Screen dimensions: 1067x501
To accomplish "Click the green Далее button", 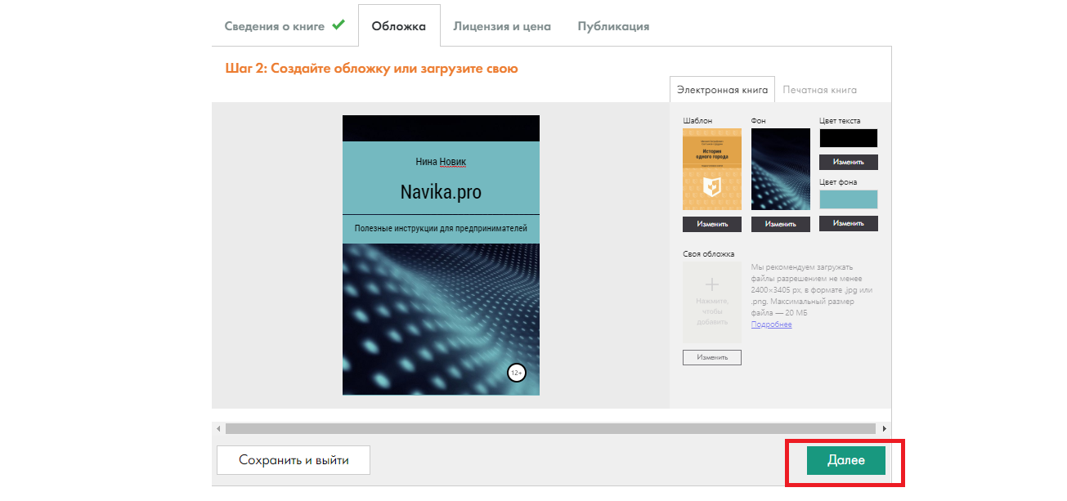I will pos(845,460).
